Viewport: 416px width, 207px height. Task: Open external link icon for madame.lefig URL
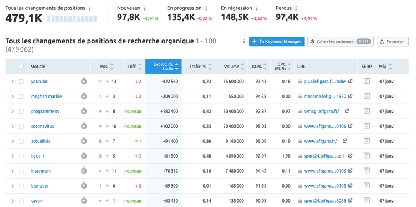click(x=350, y=96)
